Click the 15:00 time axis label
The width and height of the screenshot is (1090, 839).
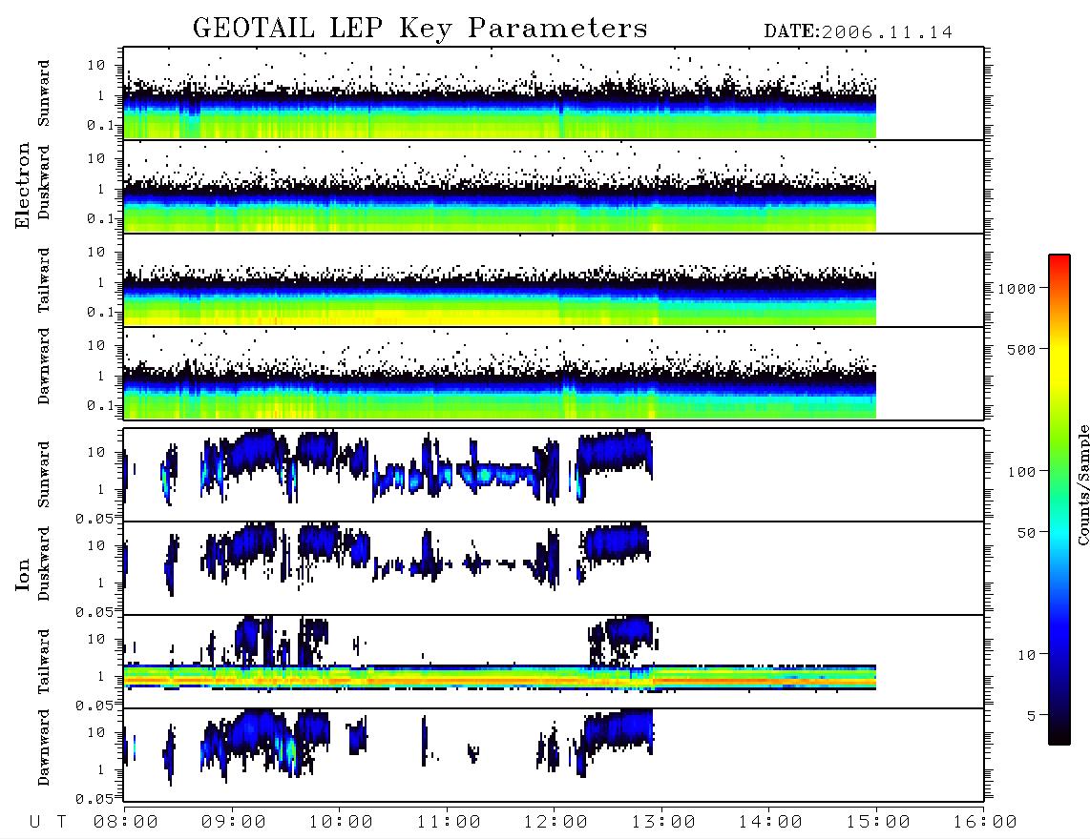click(878, 822)
